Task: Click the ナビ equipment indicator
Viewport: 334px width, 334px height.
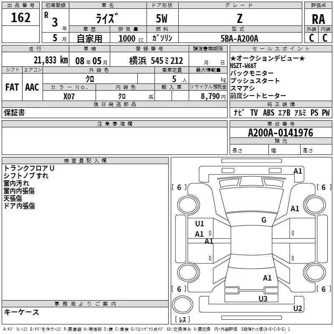Action: pos(239,112)
